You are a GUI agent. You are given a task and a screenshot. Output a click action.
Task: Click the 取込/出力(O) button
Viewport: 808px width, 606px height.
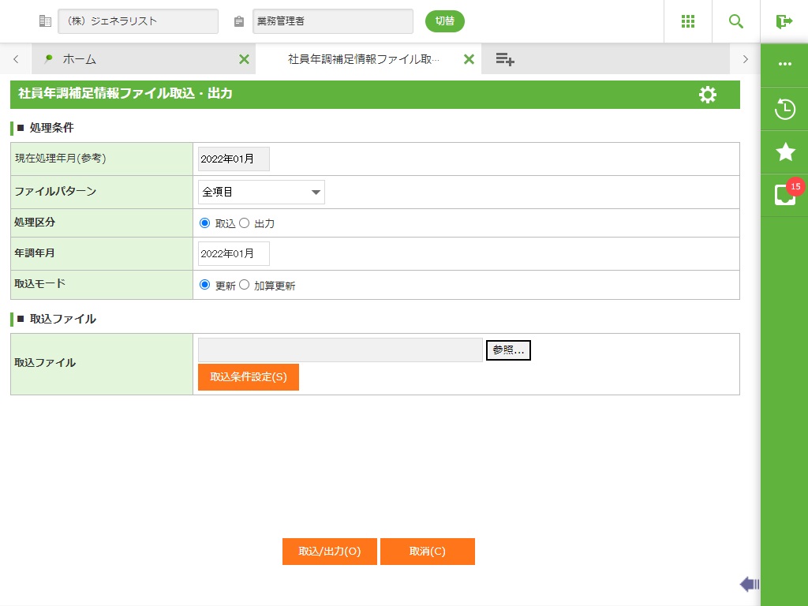pyautogui.click(x=330, y=552)
